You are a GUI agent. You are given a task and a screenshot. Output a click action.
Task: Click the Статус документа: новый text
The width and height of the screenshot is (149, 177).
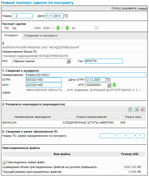(x=129, y=8)
